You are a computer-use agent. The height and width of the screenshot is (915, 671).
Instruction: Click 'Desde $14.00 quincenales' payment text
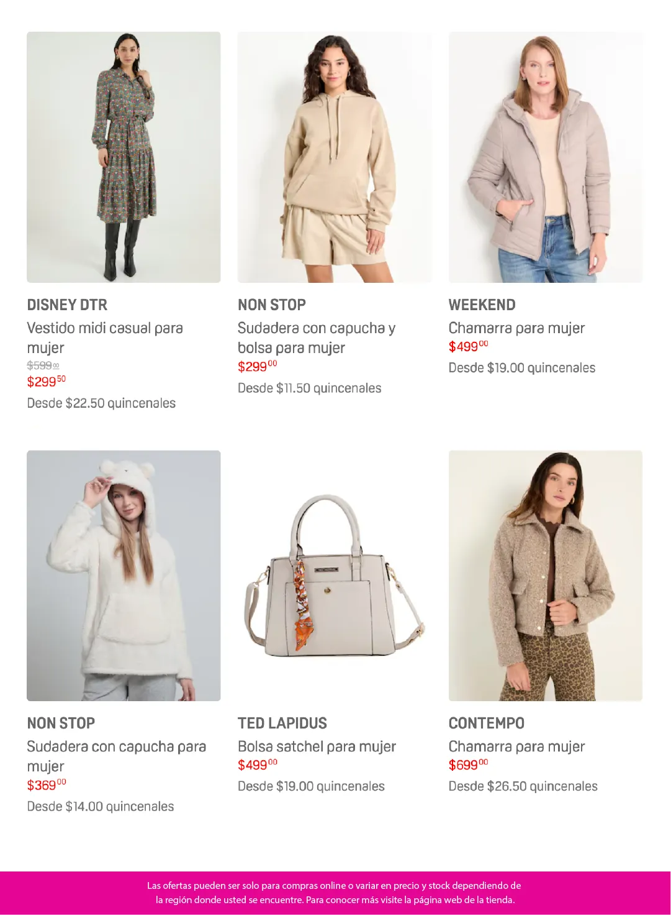pyautogui.click(x=101, y=806)
